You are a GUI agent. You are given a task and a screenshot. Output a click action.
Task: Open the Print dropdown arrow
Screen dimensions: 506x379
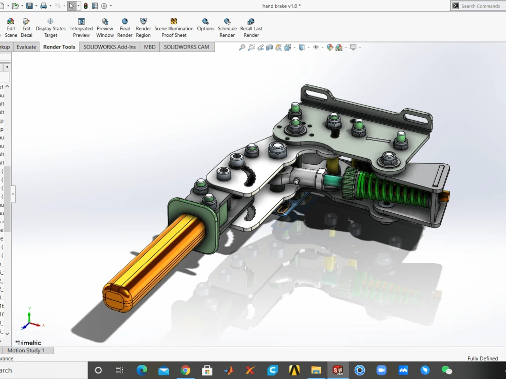tap(50, 6)
